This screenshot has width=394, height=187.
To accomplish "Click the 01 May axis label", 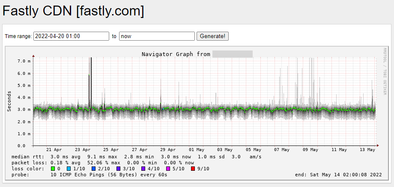I will pos(197,150).
